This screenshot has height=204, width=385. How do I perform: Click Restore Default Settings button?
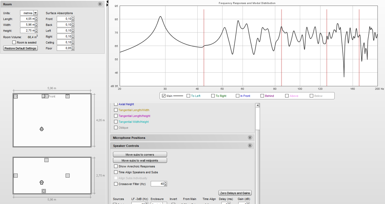pyautogui.click(x=20, y=48)
